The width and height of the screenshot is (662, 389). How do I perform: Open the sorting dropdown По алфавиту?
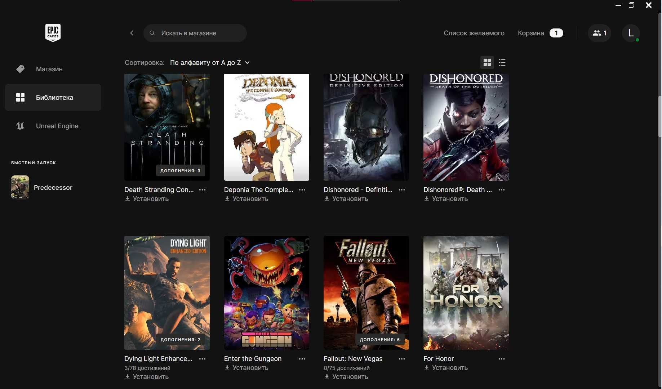click(210, 63)
